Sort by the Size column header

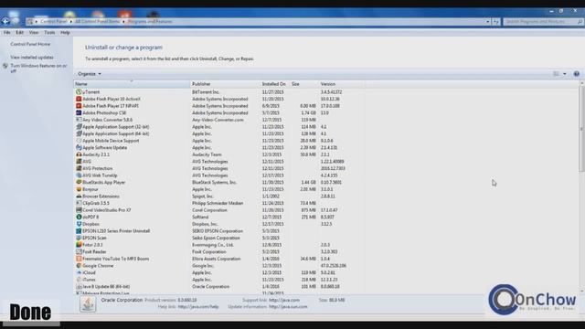(x=303, y=84)
